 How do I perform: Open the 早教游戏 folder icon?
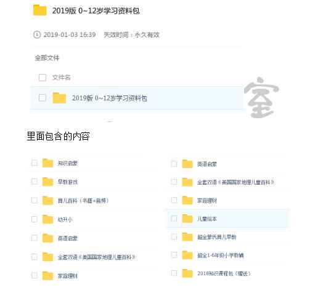[x=47, y=182]
